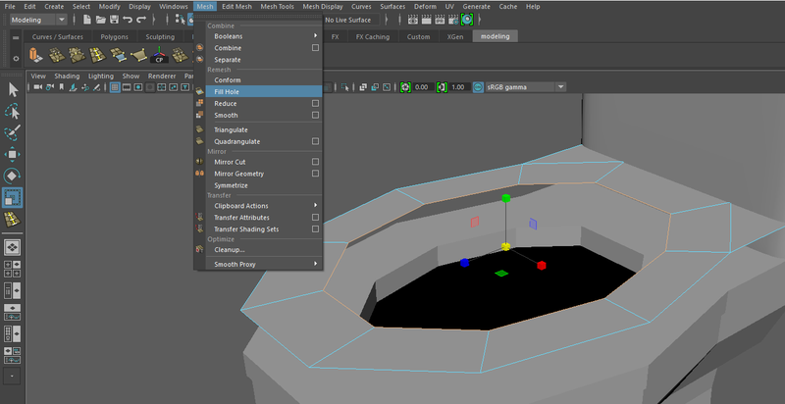
Task: Open the Mirror Geometry option box
Action: (x=315, y=174)
